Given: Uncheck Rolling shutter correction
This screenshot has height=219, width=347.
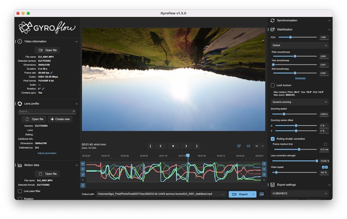Looking at the screenshot, I should (273, 139).
